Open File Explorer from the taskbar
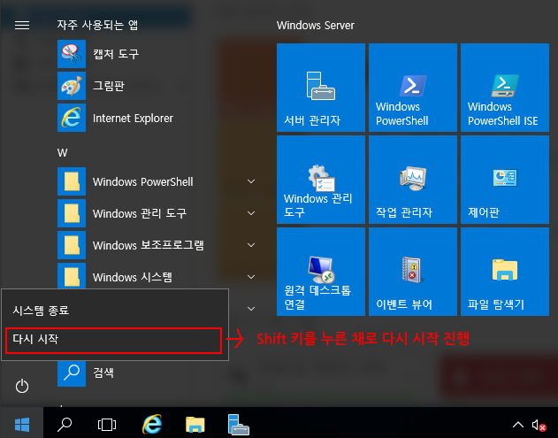This screenshot has width=558, height=438. [x=195, y=424]
